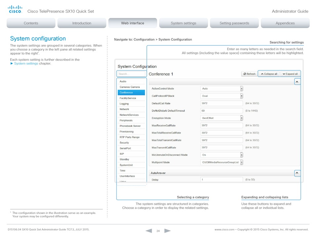Open the Multipoint Mode dropdown
Screen dimensions: 314x235
coord(221,162)
